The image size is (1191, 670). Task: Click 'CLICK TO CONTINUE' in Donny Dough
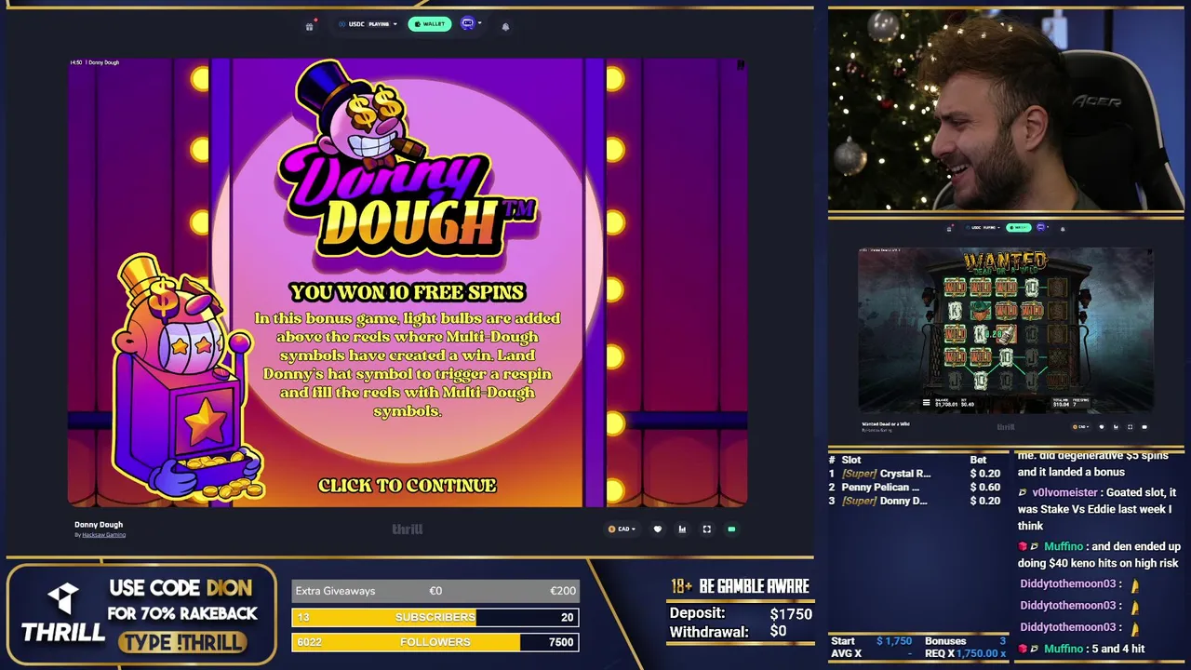[x=407, y=485]
